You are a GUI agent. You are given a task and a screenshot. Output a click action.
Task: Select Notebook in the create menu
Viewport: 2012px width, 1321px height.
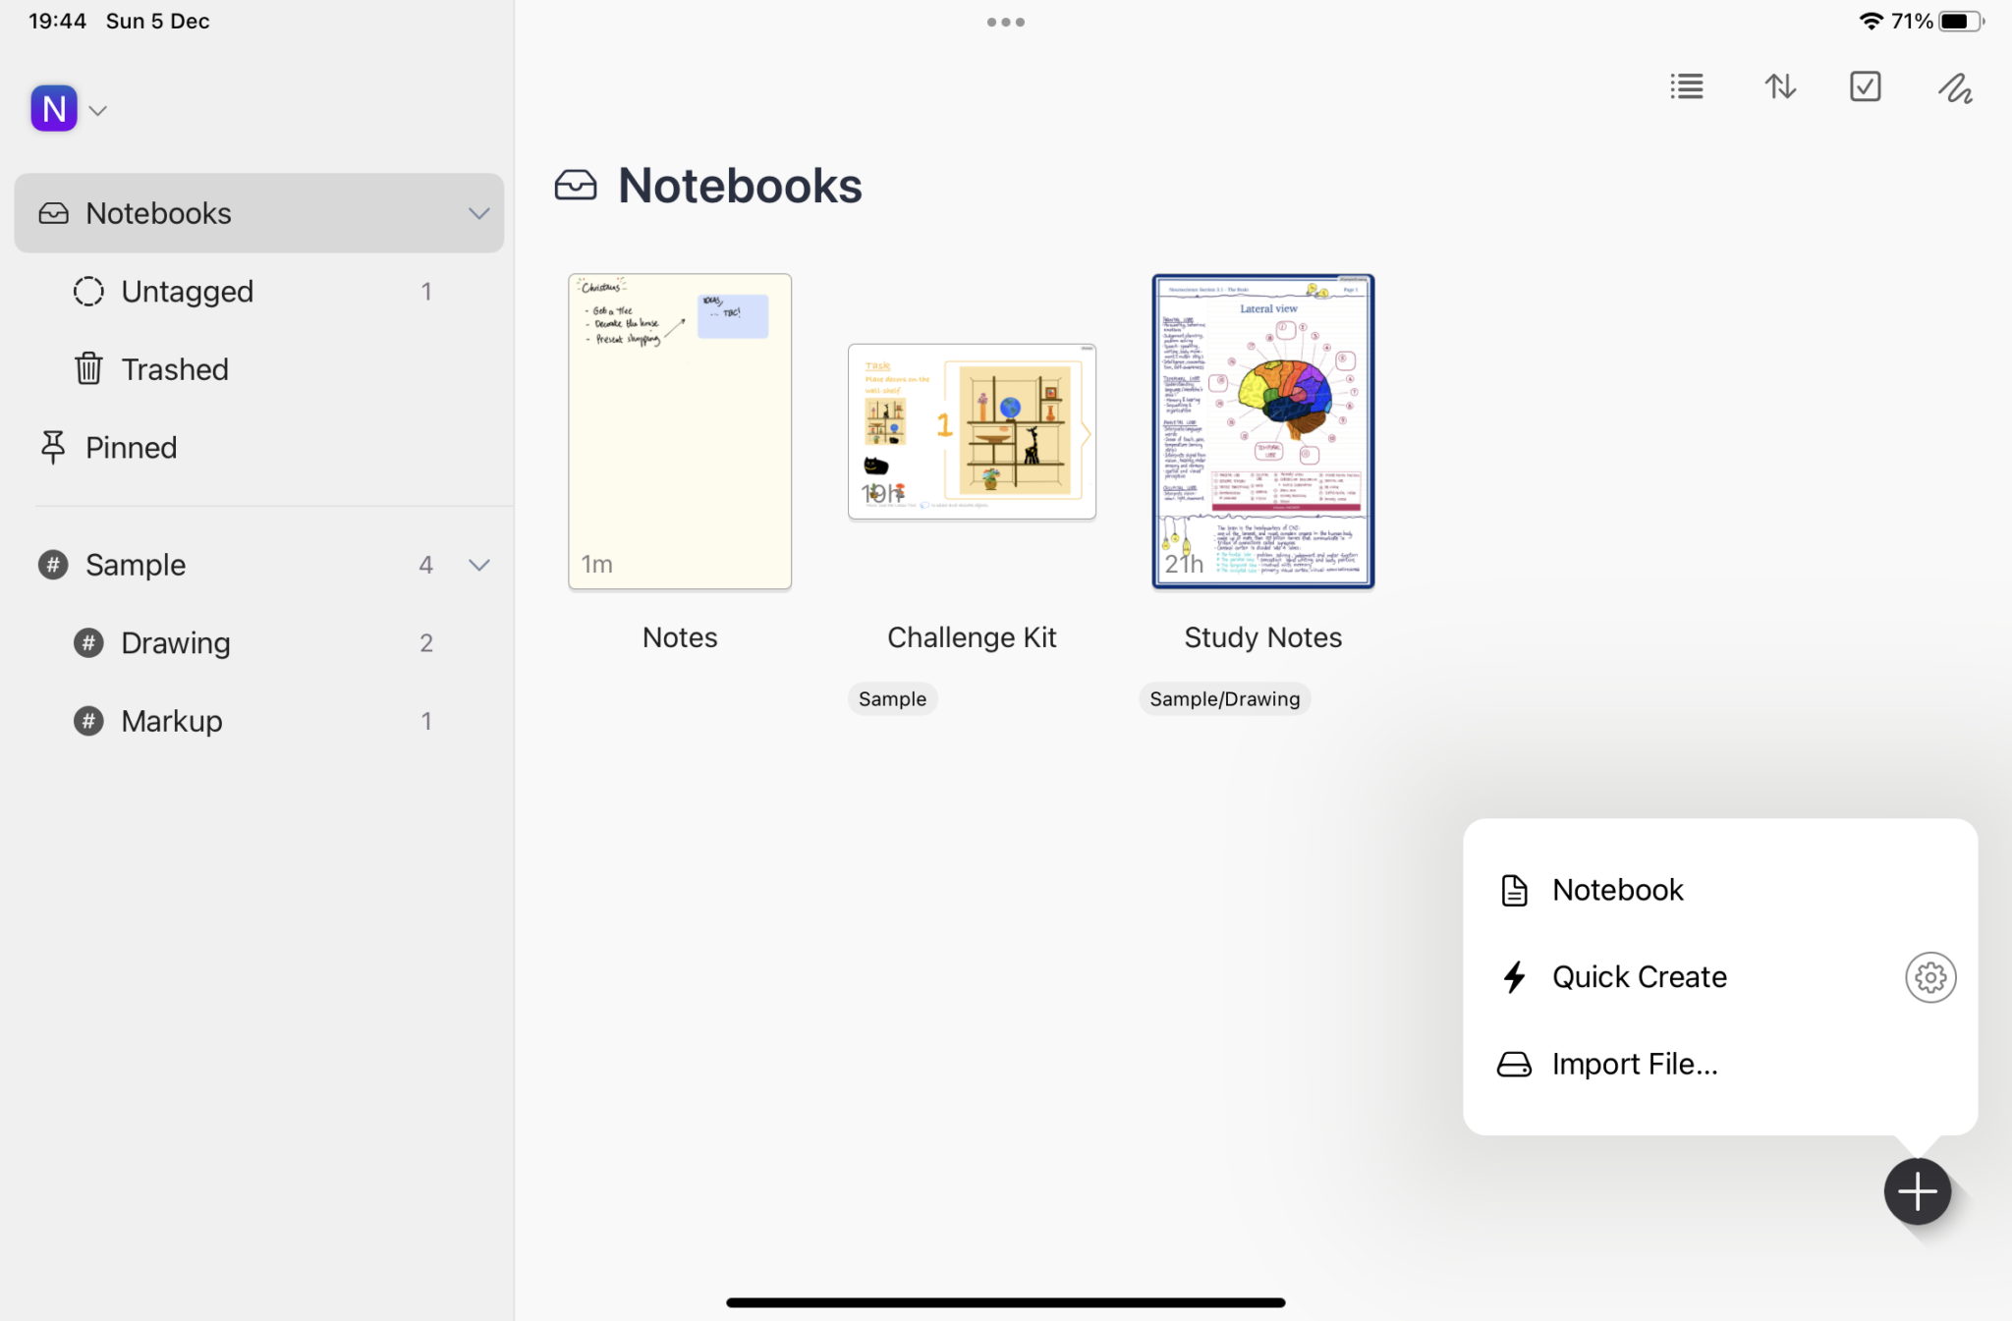1616,889
